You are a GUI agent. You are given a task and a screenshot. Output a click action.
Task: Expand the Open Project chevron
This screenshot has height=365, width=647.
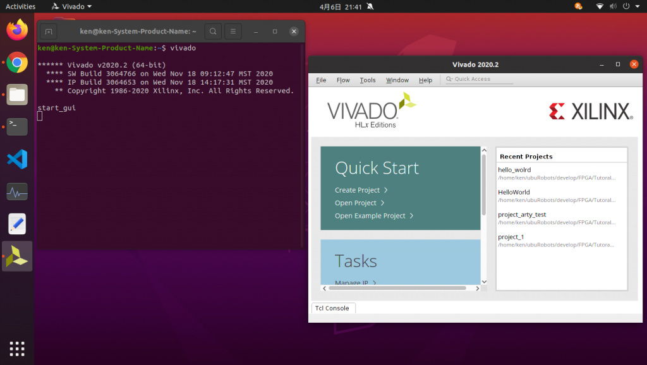coord(382,203)
